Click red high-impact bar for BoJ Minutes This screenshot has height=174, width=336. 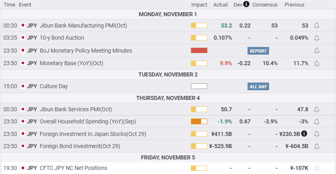(199, 51)
